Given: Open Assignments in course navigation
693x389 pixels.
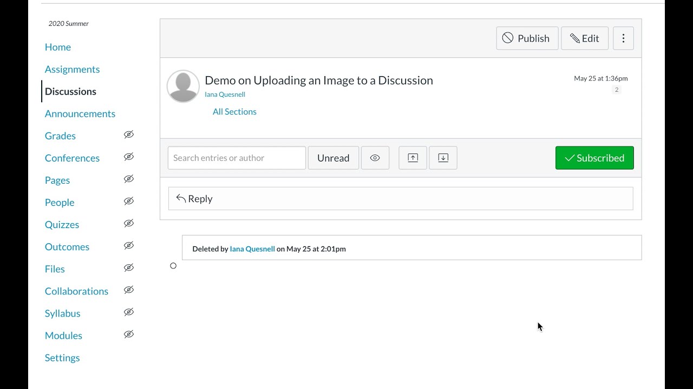Looking at the screenshot, I should (72, 69).
